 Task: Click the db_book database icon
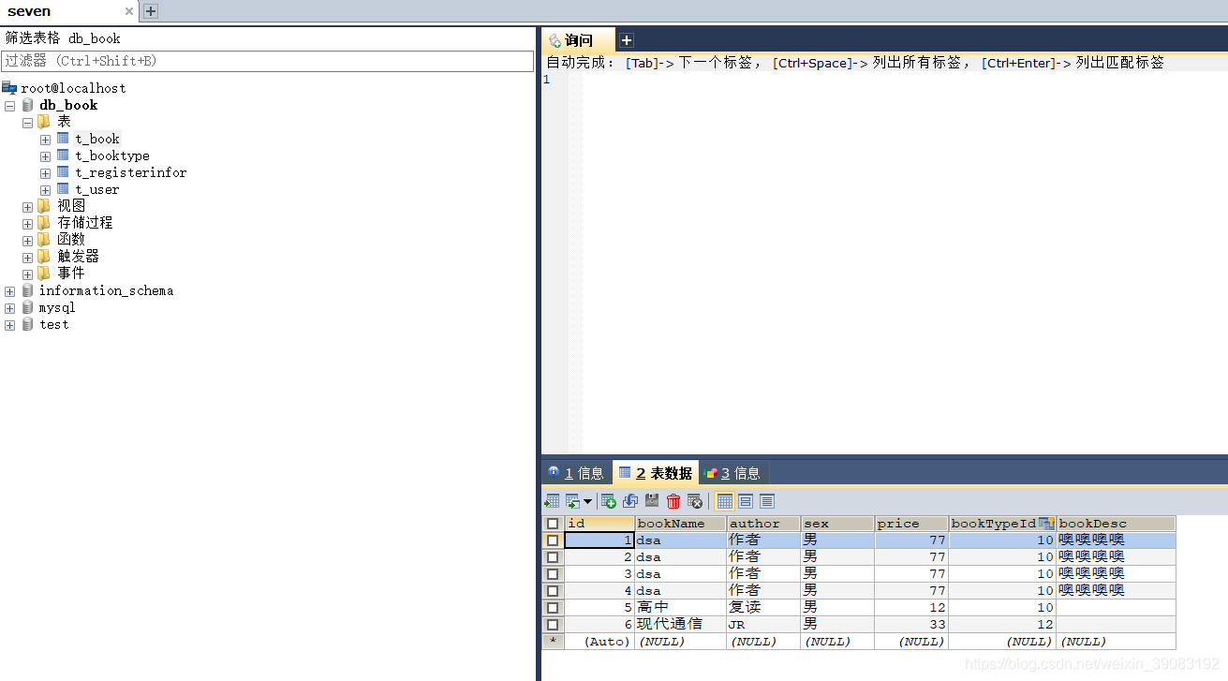pyautogui.click(x=27, y=105)
